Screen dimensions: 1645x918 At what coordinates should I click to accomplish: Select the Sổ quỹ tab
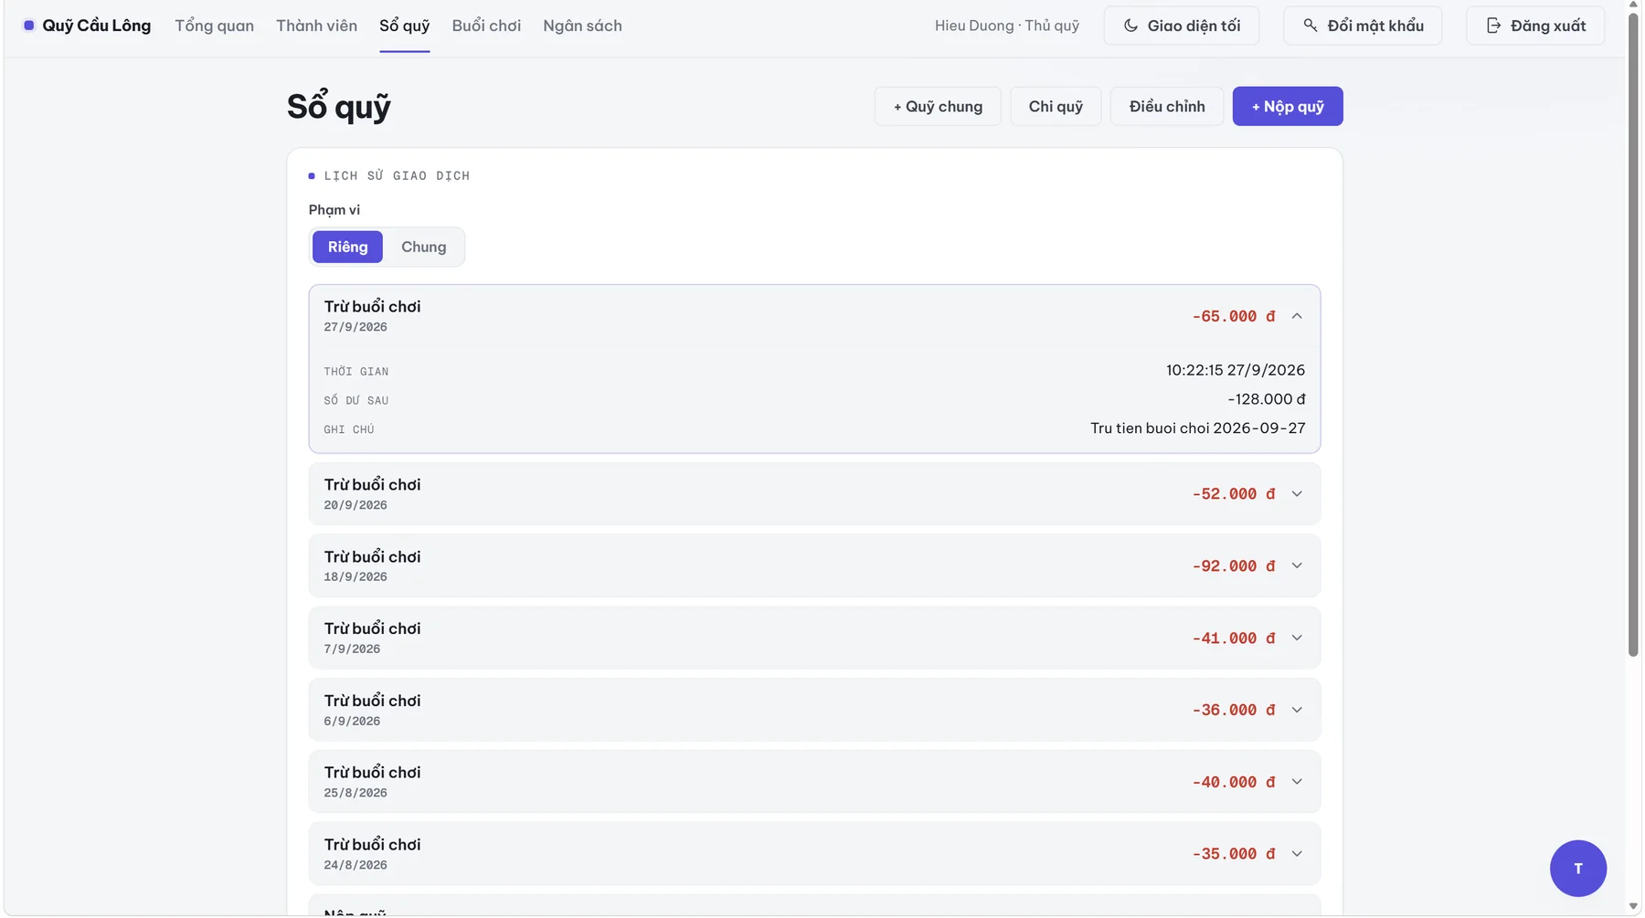[405, 26]
